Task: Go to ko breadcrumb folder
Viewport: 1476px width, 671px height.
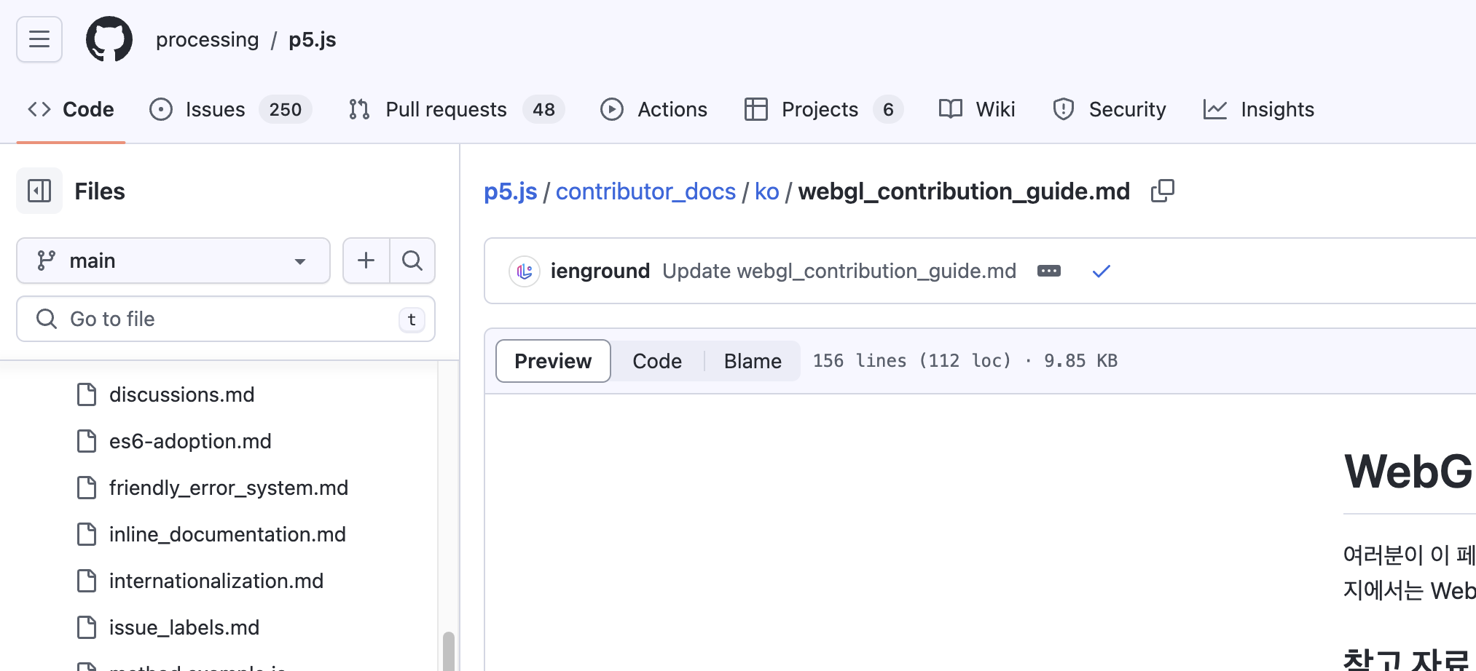Action: tap(766, 191)
